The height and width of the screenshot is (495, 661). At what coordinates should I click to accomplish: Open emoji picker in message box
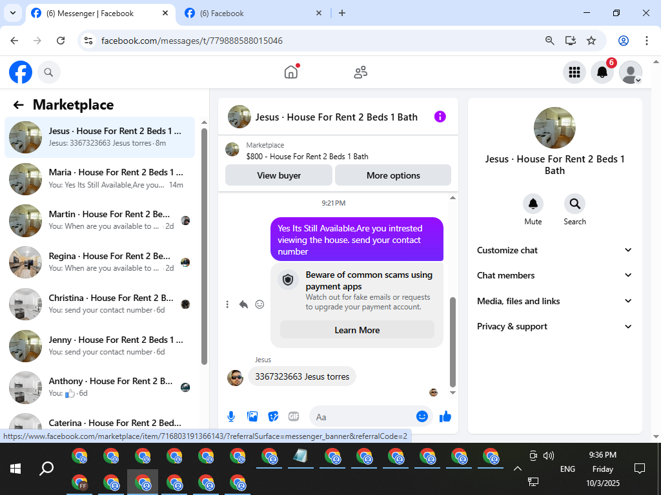(422, 416)
